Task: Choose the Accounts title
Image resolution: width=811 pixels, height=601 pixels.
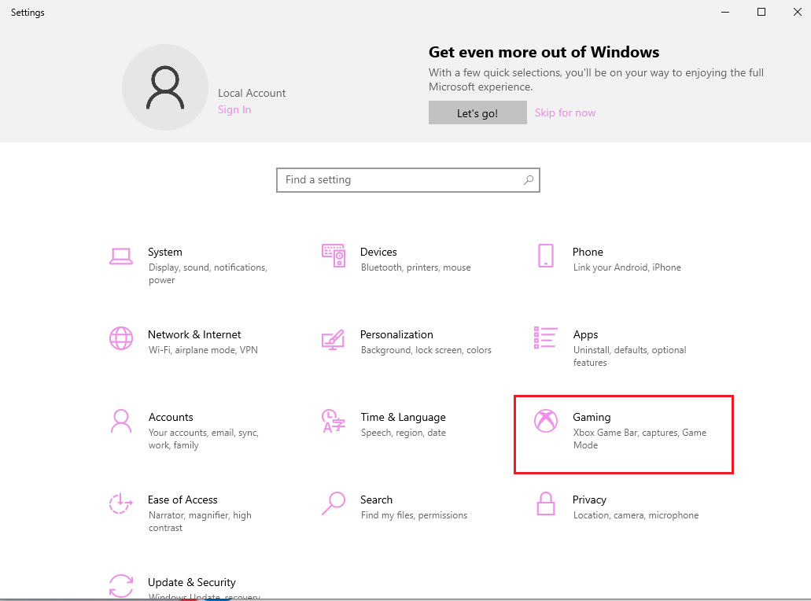Action: (171, 418)
